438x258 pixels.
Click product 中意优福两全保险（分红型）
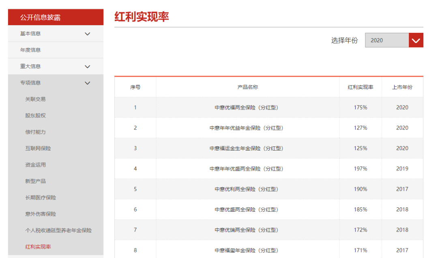tap(247, 107)
